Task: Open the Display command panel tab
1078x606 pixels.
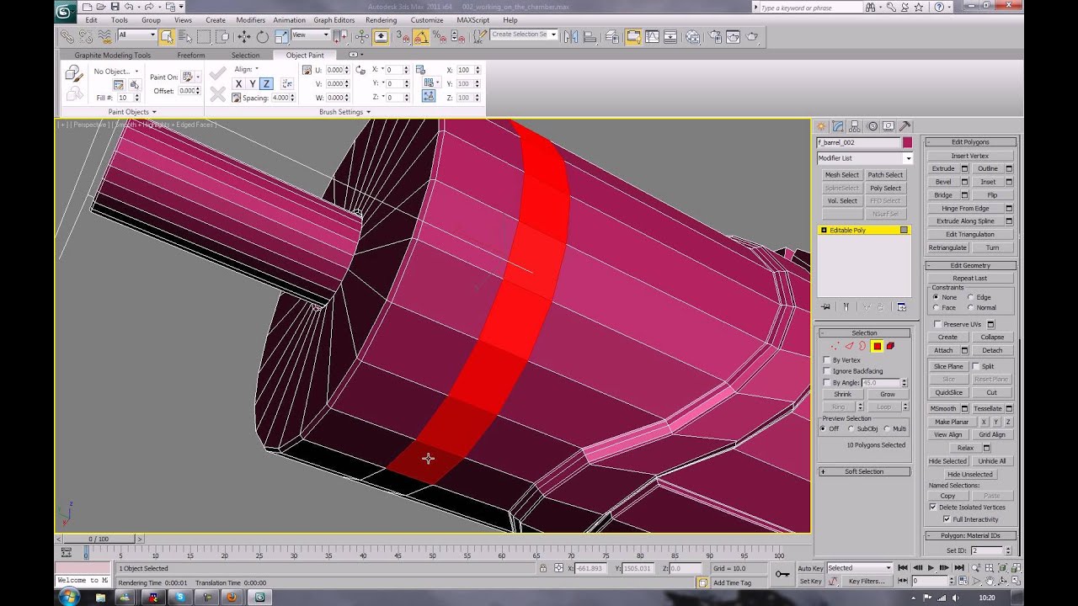Action: tap(889, 126)
